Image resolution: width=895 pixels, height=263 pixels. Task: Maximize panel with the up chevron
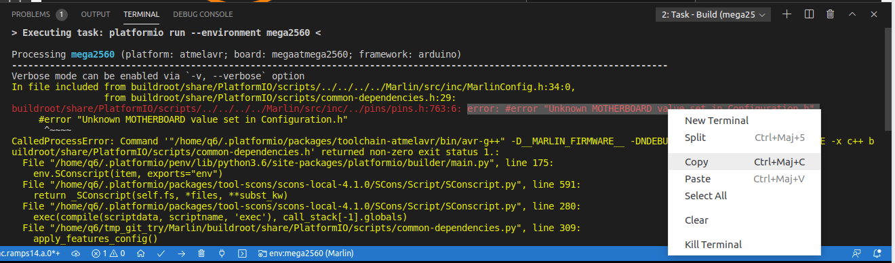click(x=853, y=14)
